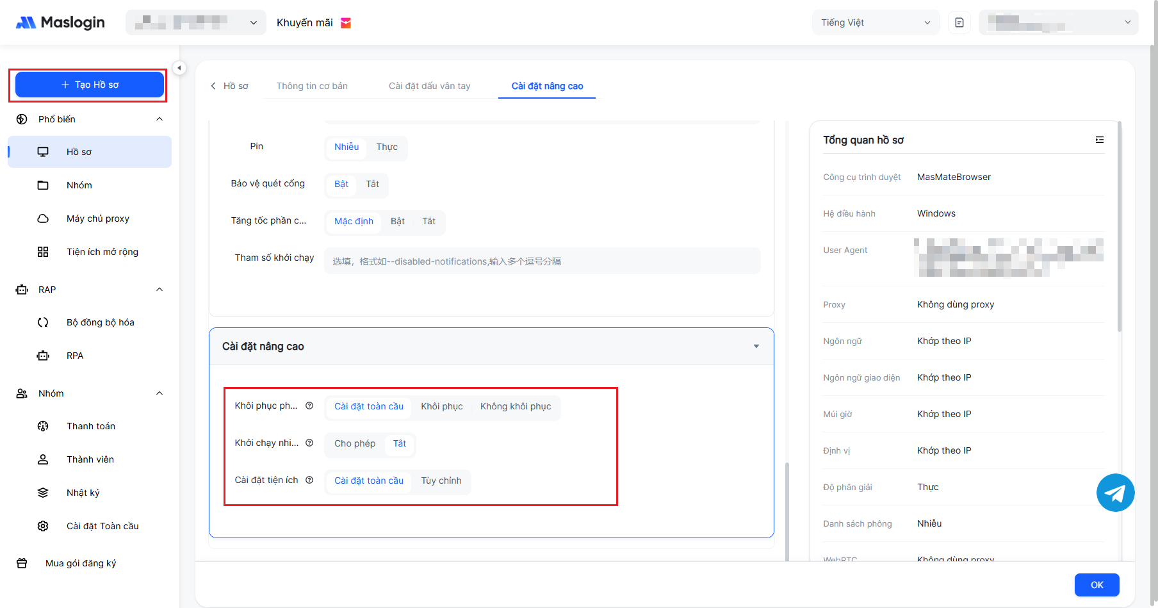Choose Tùy chỉnh for Cài đặt tiện ích
This screenshot has height=608, width=1158.
[441, 481]
